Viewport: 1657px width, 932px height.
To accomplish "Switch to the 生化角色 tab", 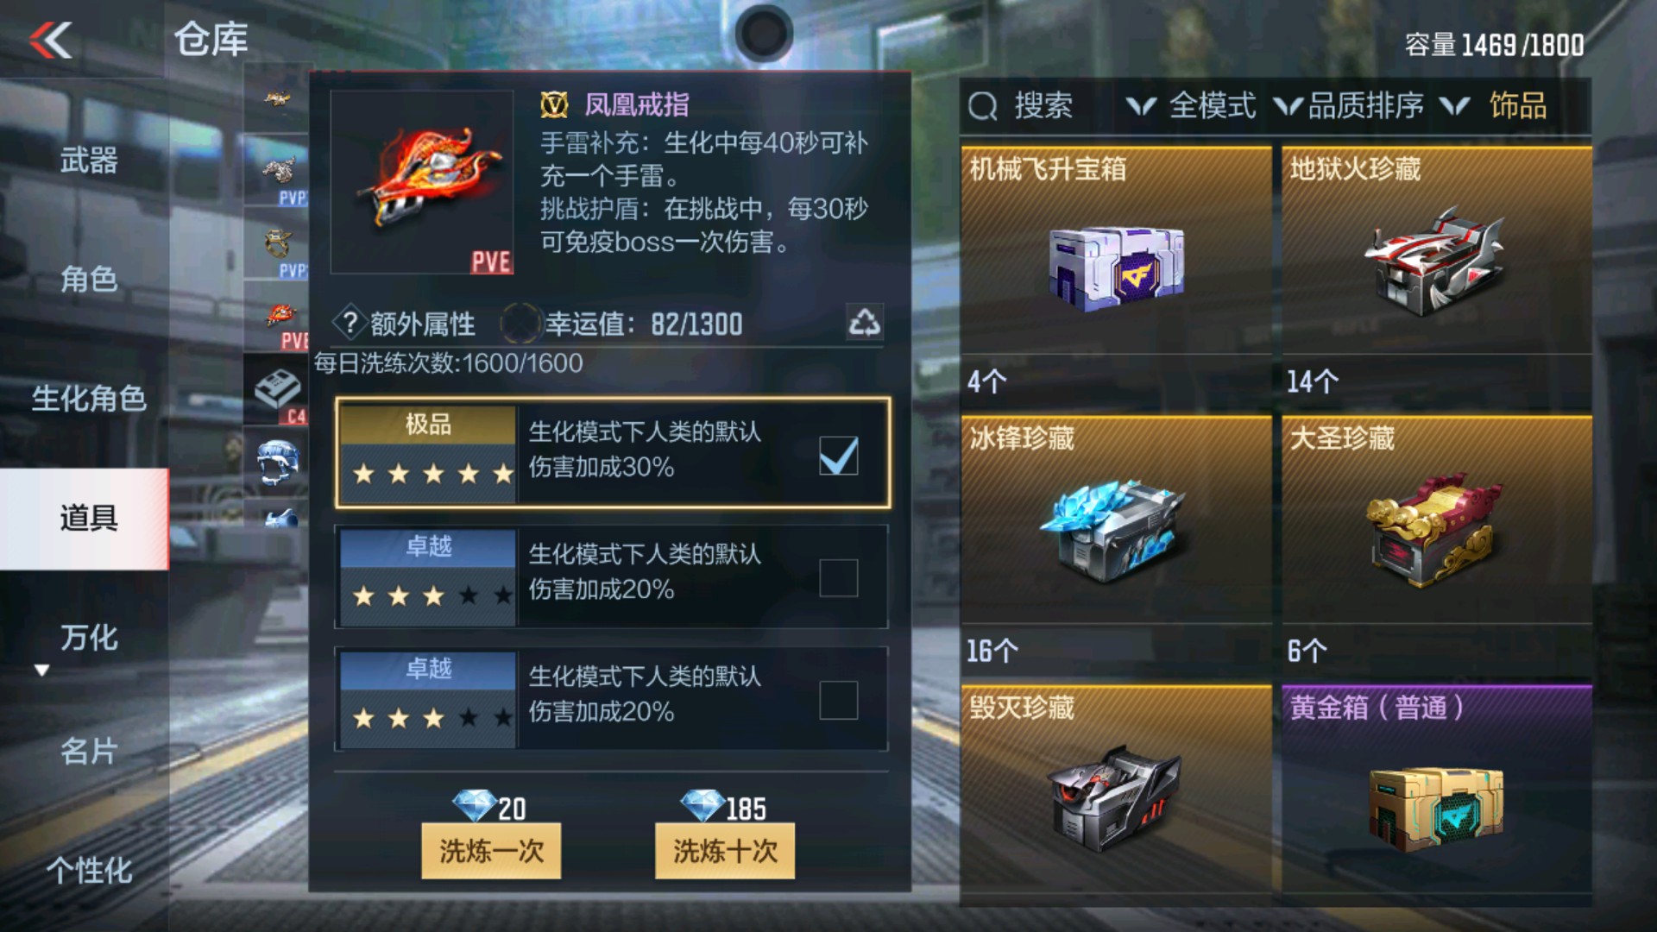I will coord(88,399).
